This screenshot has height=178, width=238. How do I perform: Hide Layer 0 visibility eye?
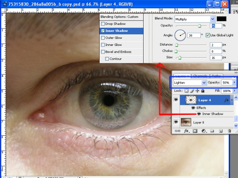pos(176,122)
